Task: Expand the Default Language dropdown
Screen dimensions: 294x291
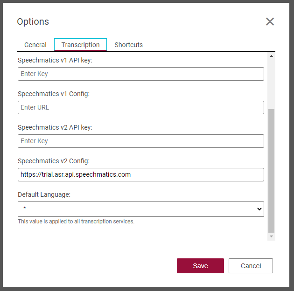Action: point(141,209)
